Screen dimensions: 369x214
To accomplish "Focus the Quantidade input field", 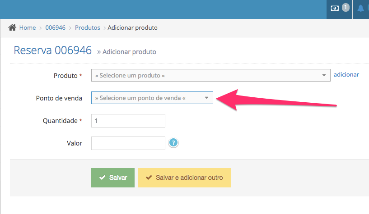I will [x=128, y=121].
